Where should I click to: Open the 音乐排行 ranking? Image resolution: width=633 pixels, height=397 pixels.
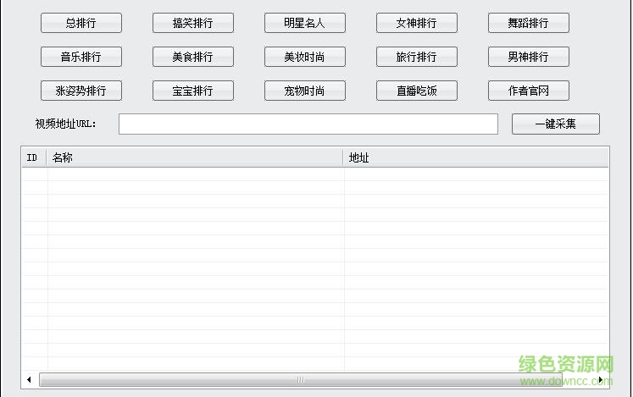click(x=81, y=57)
